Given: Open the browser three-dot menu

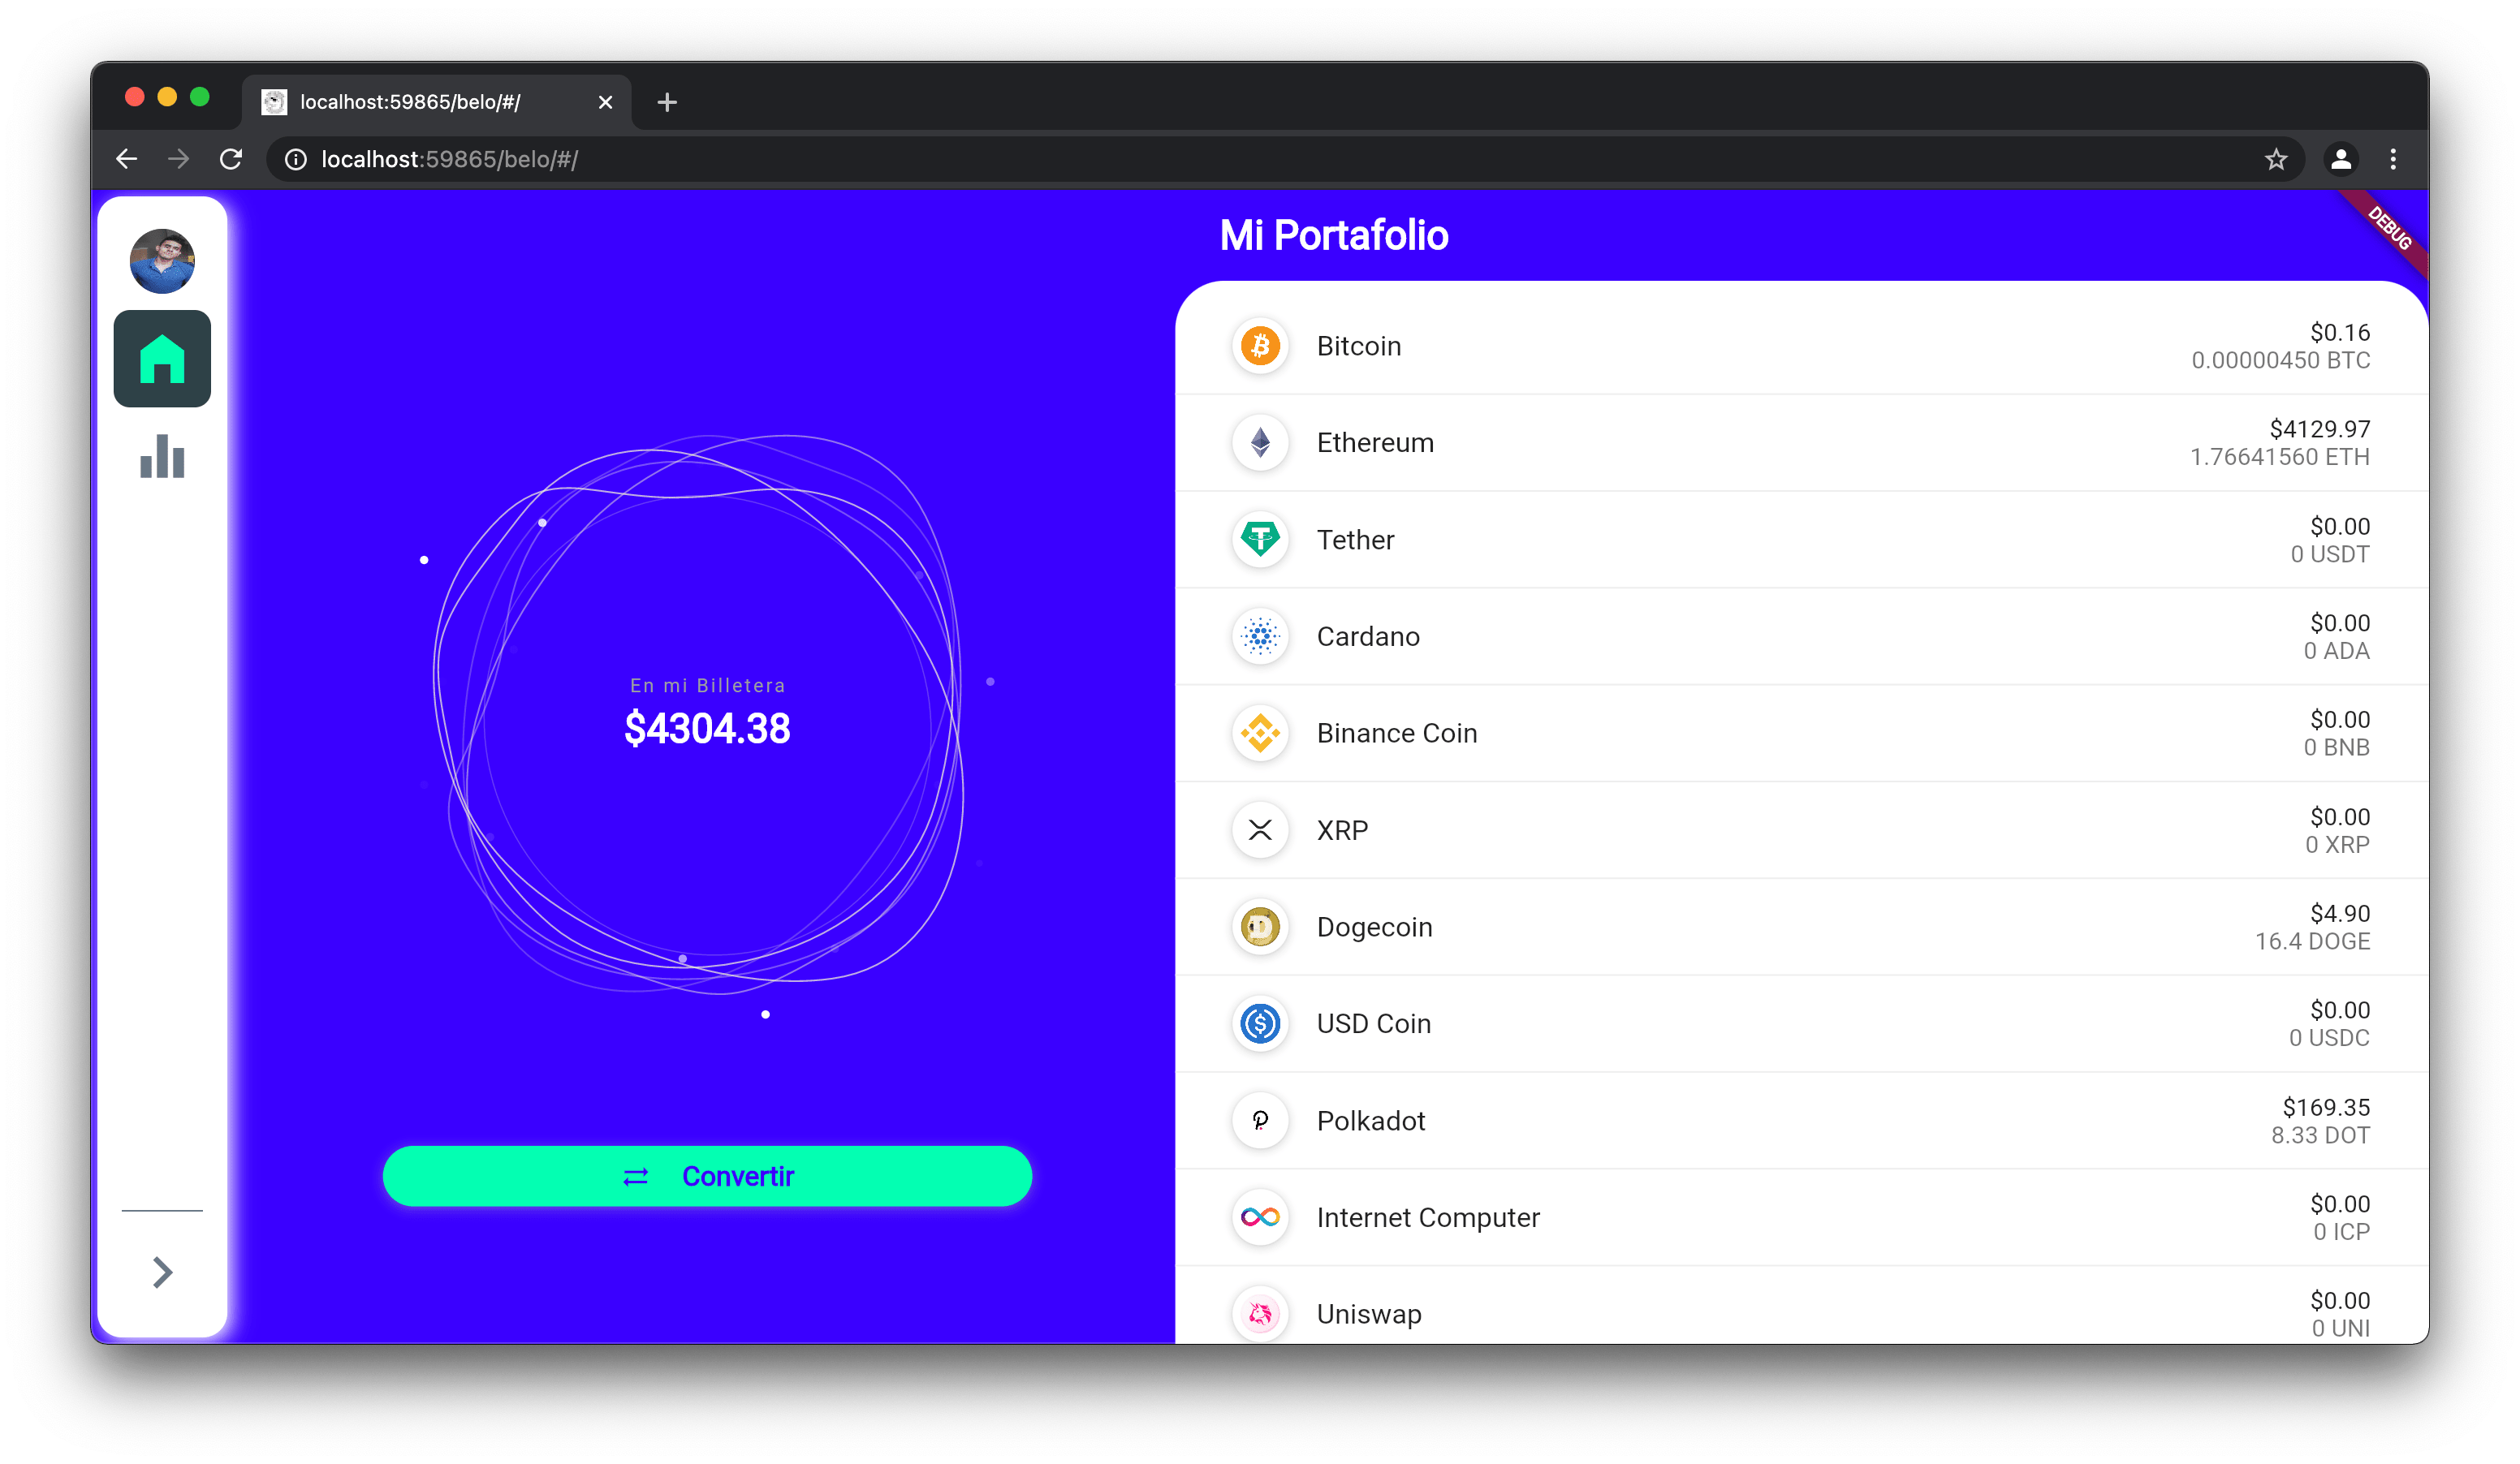Looking at the screenshot, I should 2393,159.
